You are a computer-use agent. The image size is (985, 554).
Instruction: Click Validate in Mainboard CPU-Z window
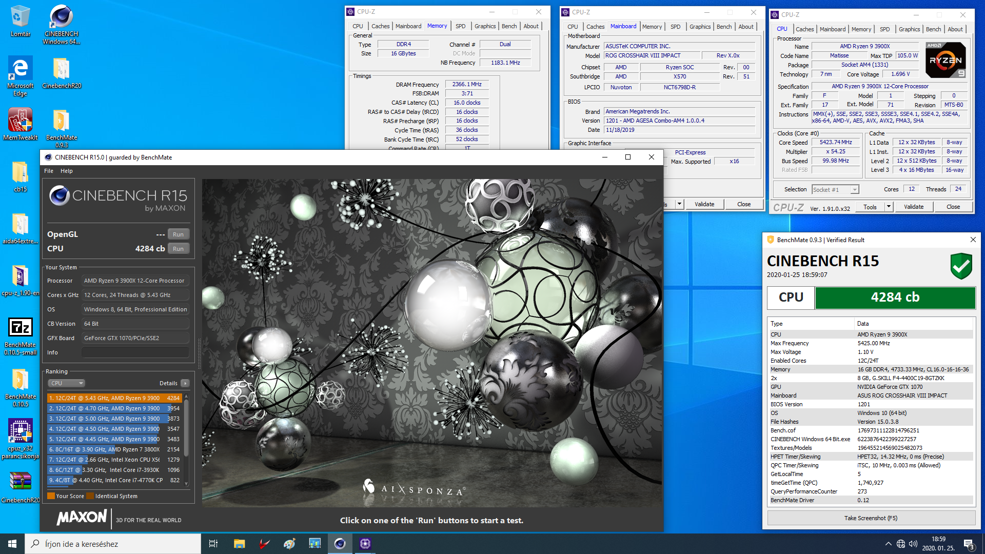[x=704, y=204]
